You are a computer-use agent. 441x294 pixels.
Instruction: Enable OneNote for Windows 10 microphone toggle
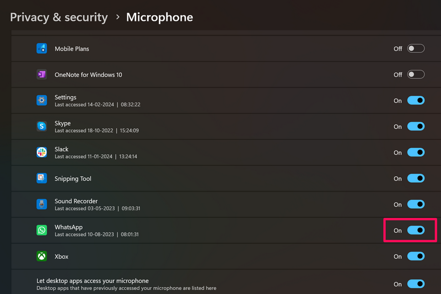click(416, 74)
